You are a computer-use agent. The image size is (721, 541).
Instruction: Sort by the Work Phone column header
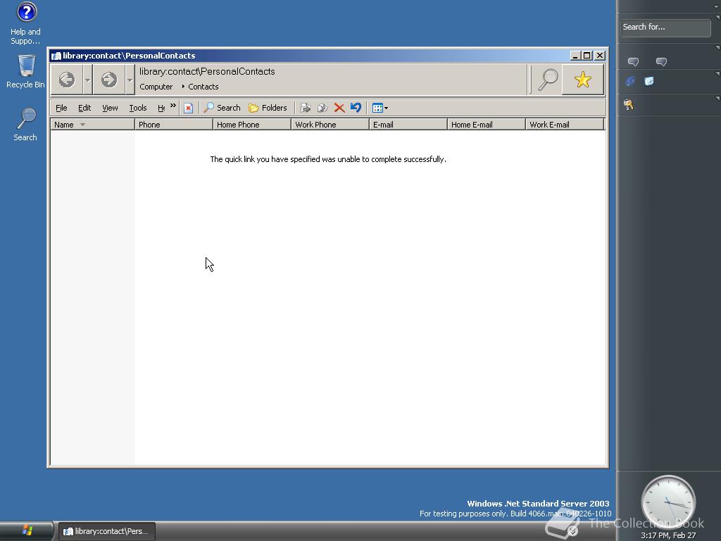click(330, 125)
